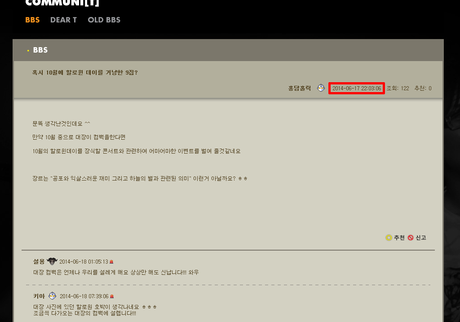Image resolution: width=460 pixels, height=322 pixels.
Task: Report 키아's comment with siren icon
Action: (112, 296)
